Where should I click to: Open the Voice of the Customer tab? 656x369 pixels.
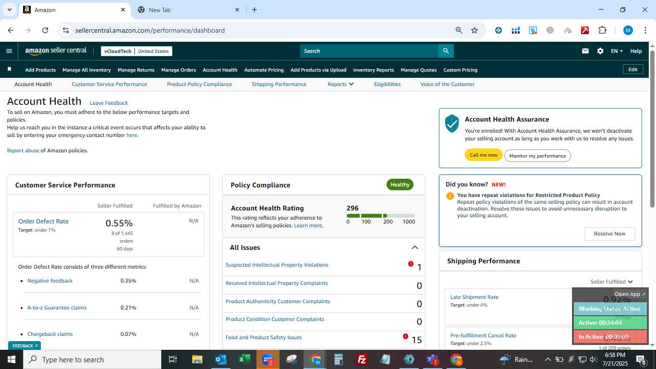coord(448,84)
